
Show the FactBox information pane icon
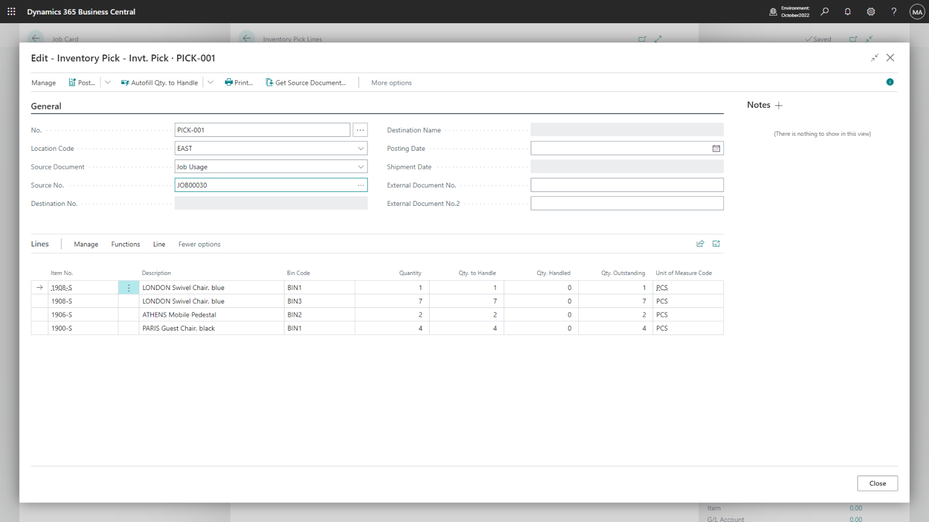click(890, 82)
